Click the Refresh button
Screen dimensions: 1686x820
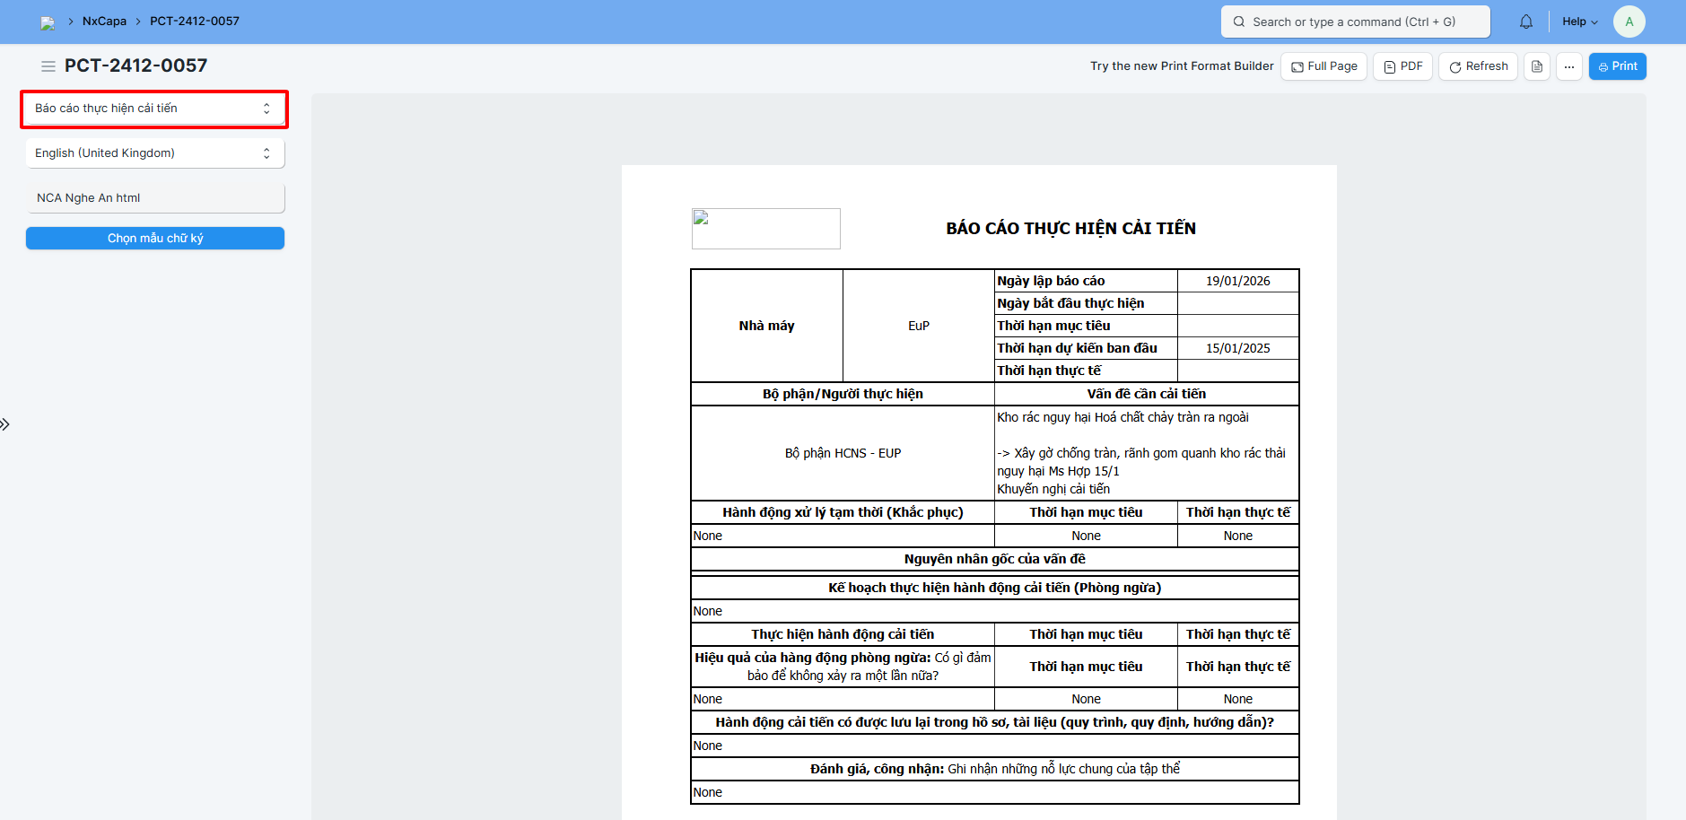click(x=1478, y=66)
